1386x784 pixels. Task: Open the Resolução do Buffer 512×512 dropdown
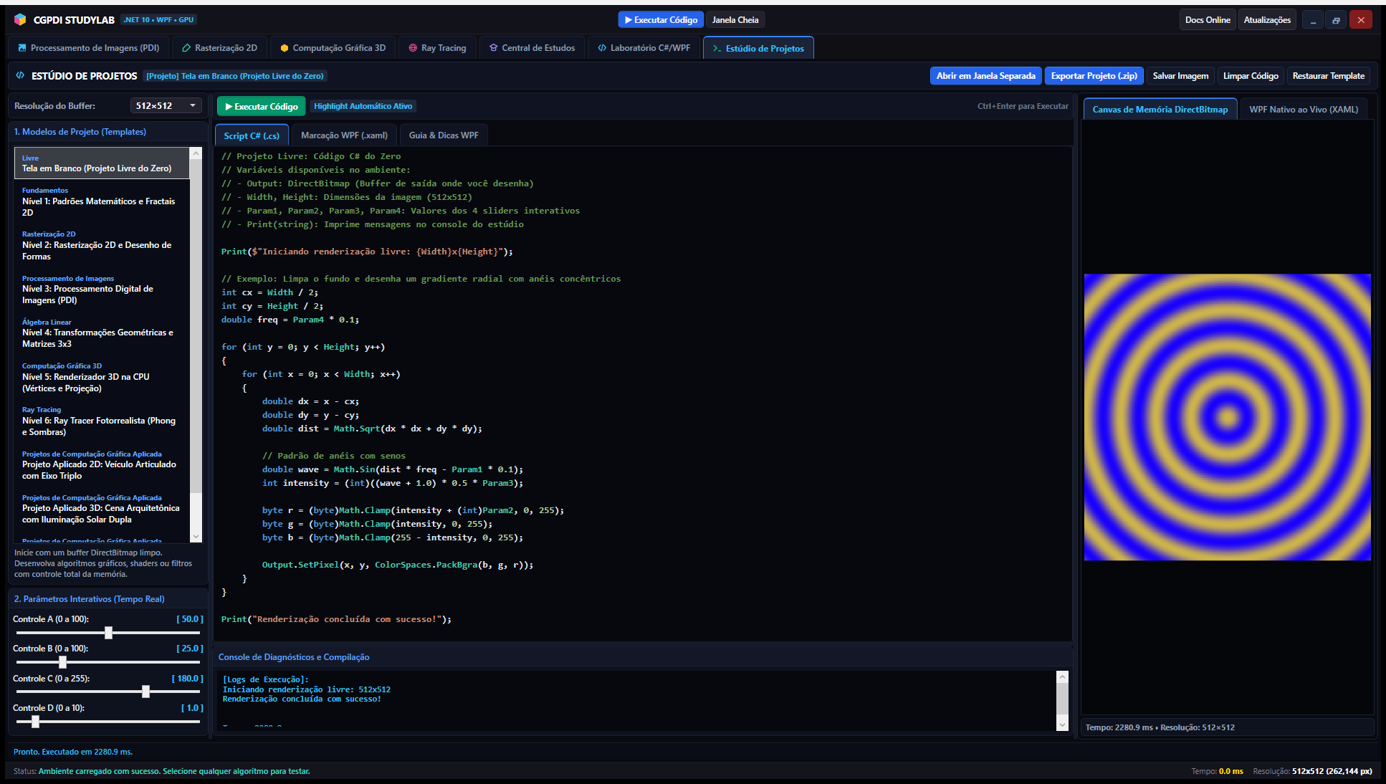click(x=166, y=106)
